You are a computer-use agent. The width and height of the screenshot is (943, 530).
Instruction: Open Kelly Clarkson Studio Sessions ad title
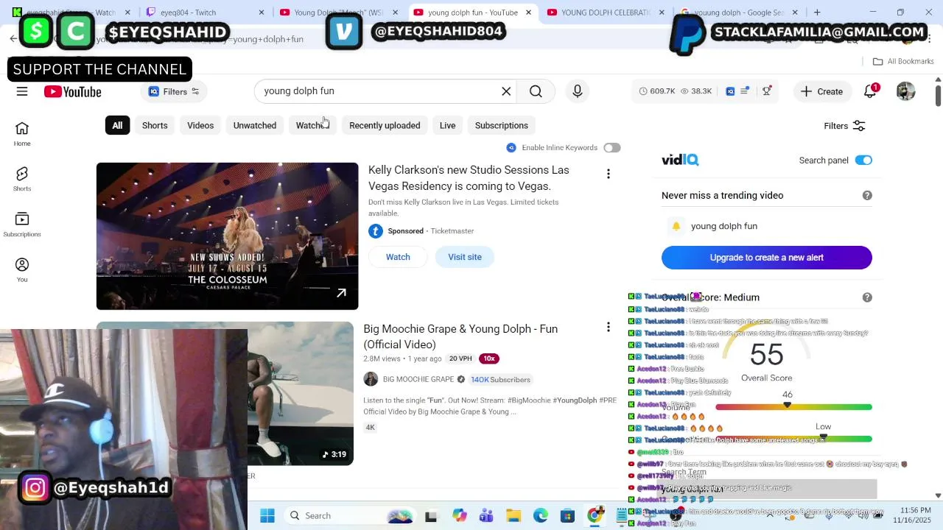[469, 178]
